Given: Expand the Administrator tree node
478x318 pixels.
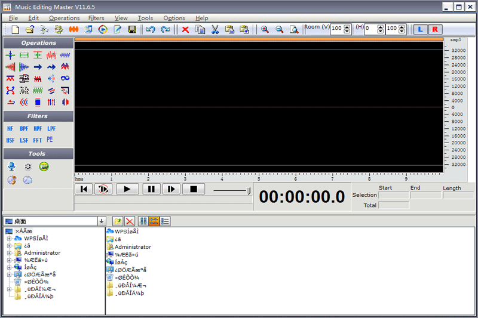Looking at the screenshot, I should pyautogui.click(x=9, y=253).
